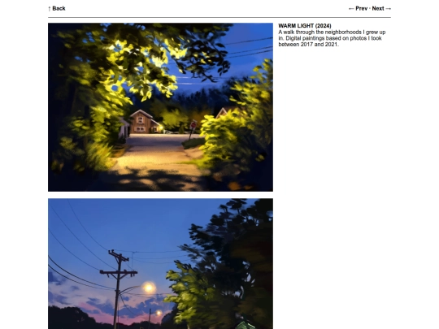Click the glowing streetlight in the second painting
439x329 pixels.
[x=149, y=288]
